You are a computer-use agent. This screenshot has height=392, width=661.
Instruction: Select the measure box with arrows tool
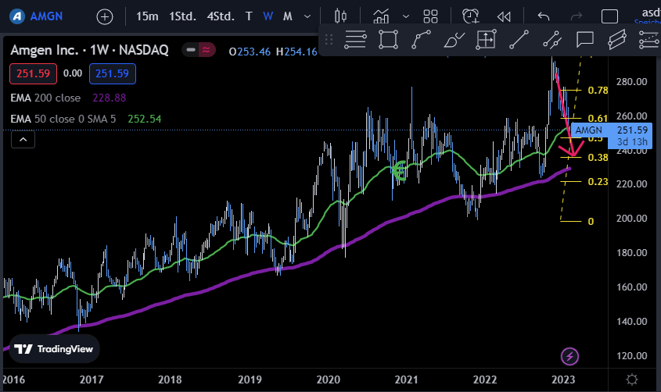point(486,40)
